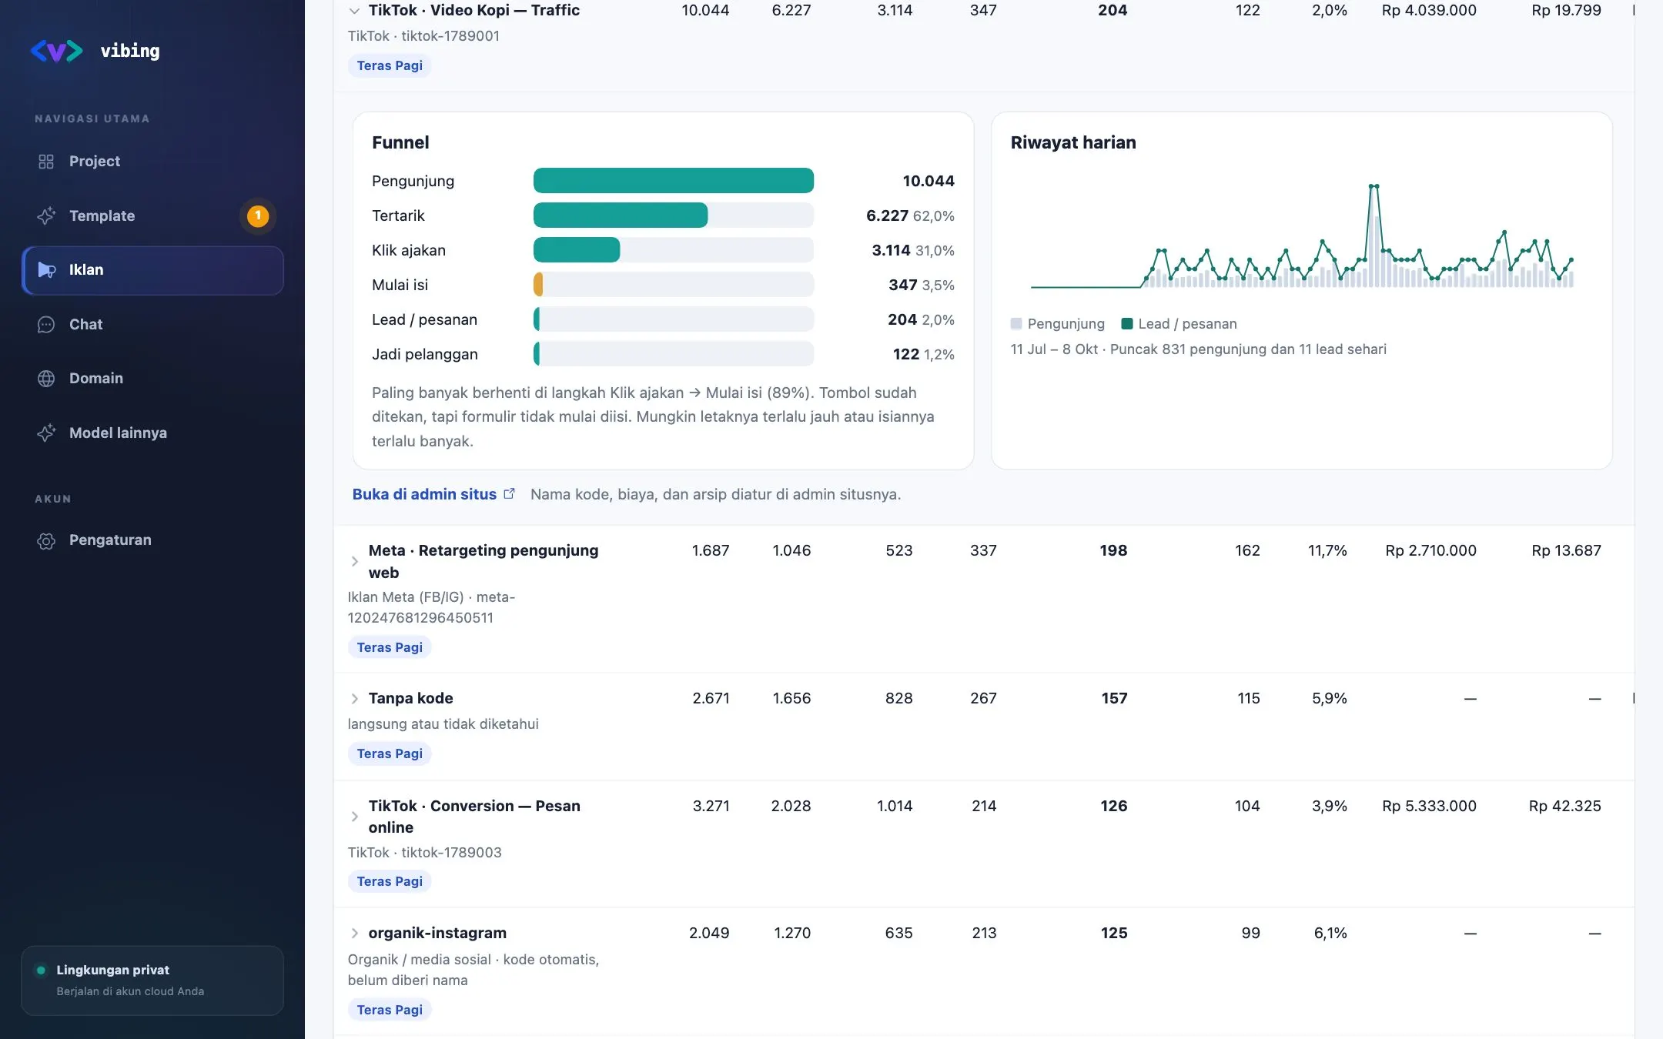Click the Pengaturan gear icon
The width and height of the screenshot is (1663, 1039).
(x=46, y=540)
